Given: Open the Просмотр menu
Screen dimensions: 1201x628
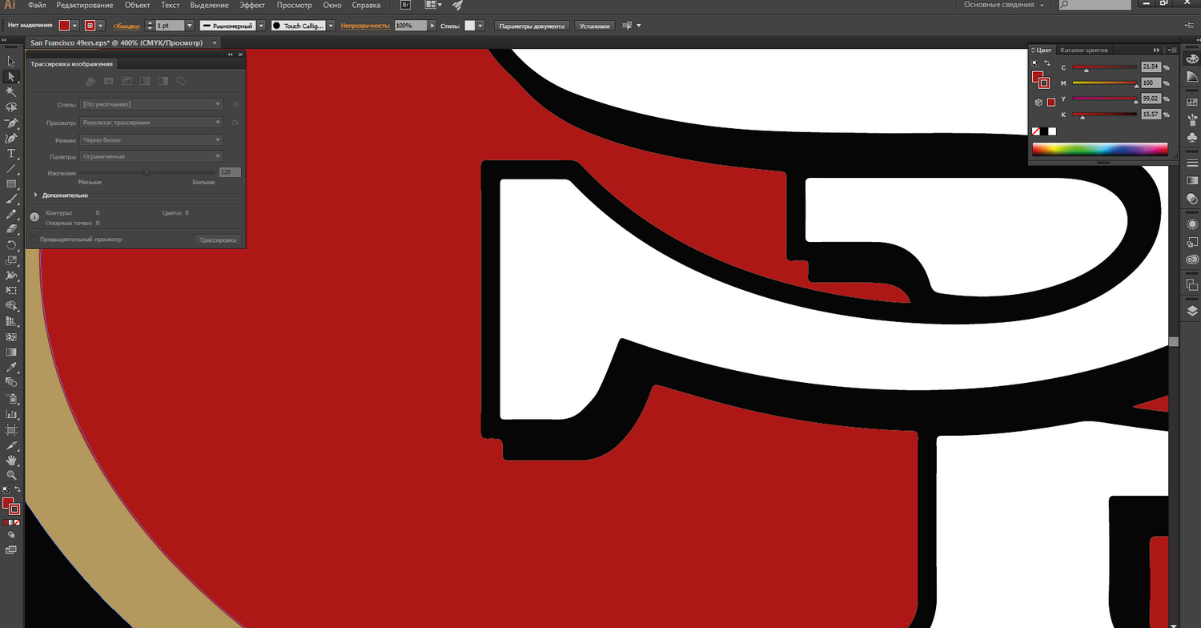Looking at the screenshot, I should (x=294, y=5).
